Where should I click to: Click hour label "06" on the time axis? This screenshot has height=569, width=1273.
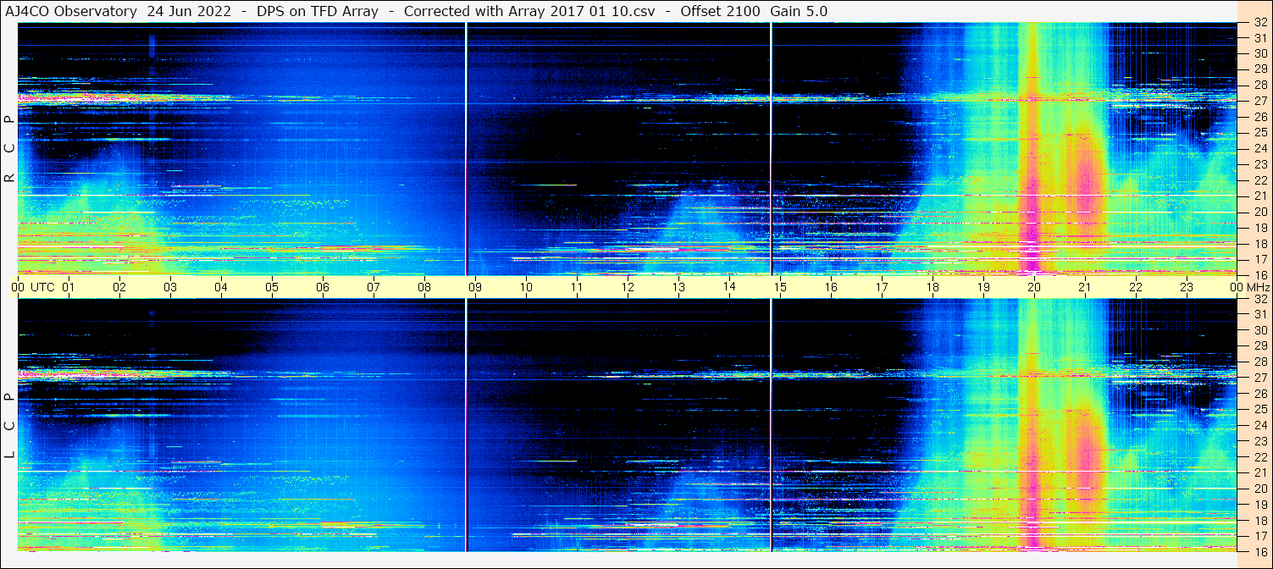pyautogui.click(x=323, y=287)
